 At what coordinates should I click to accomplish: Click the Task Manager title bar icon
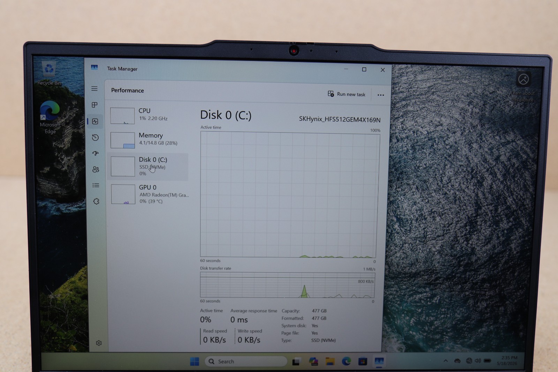click(94, 67)
